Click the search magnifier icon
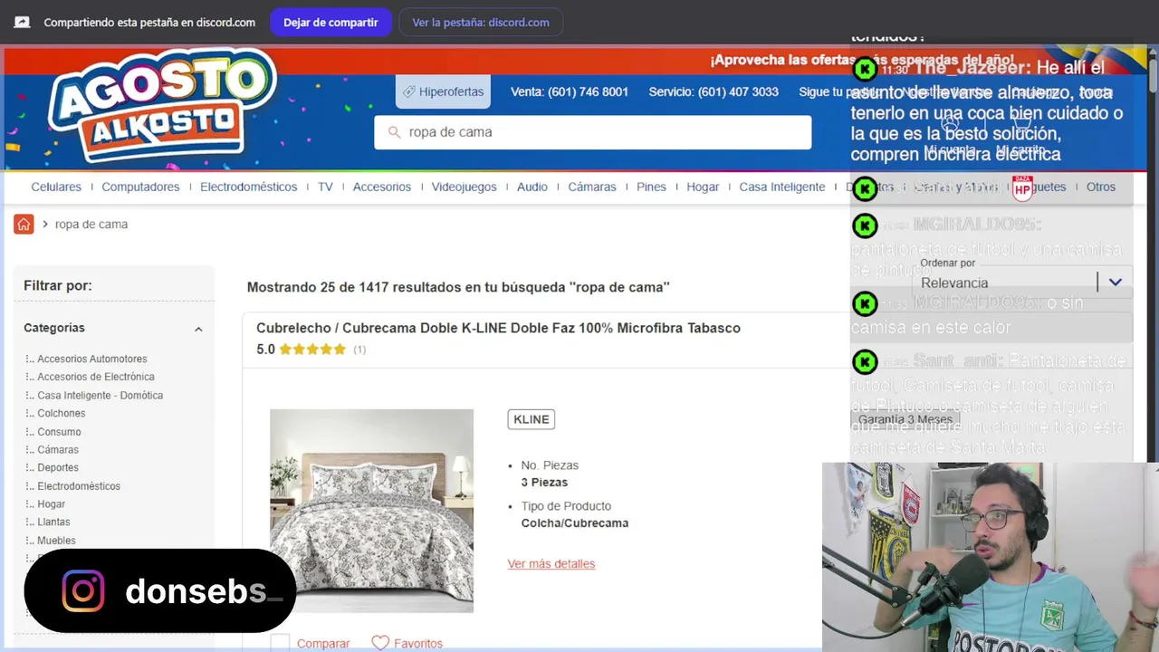Image resolution: width=1159 pixels, height=652 pixels. coord(394,132)
